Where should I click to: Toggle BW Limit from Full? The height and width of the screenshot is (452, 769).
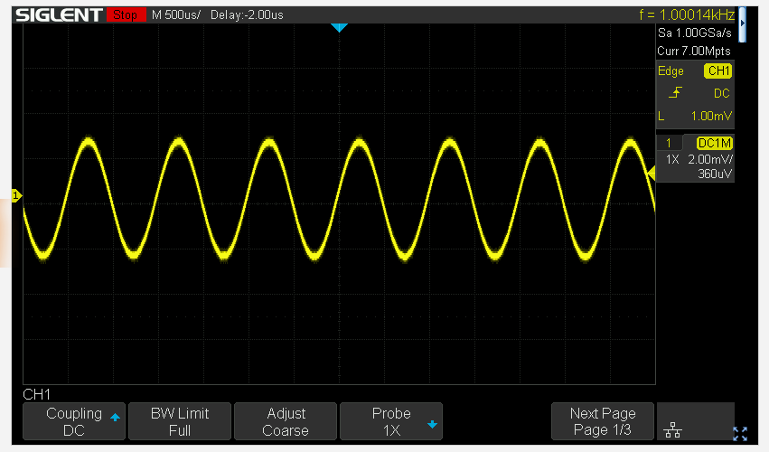179,421
